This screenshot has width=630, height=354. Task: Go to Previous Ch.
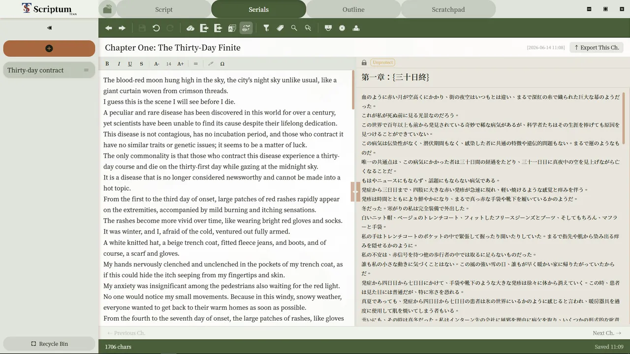click(x=126, y=333)
